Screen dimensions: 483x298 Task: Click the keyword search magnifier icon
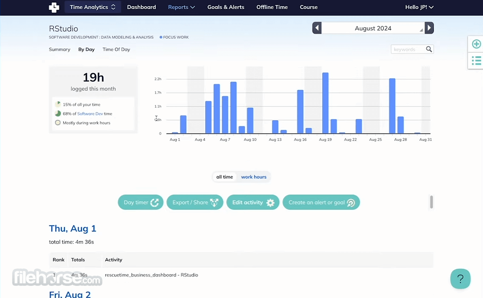429,49
